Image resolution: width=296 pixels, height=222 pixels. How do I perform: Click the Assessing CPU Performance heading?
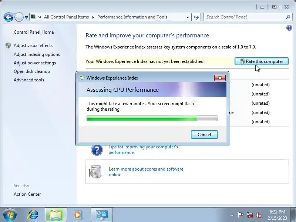[x=122, y=90]
